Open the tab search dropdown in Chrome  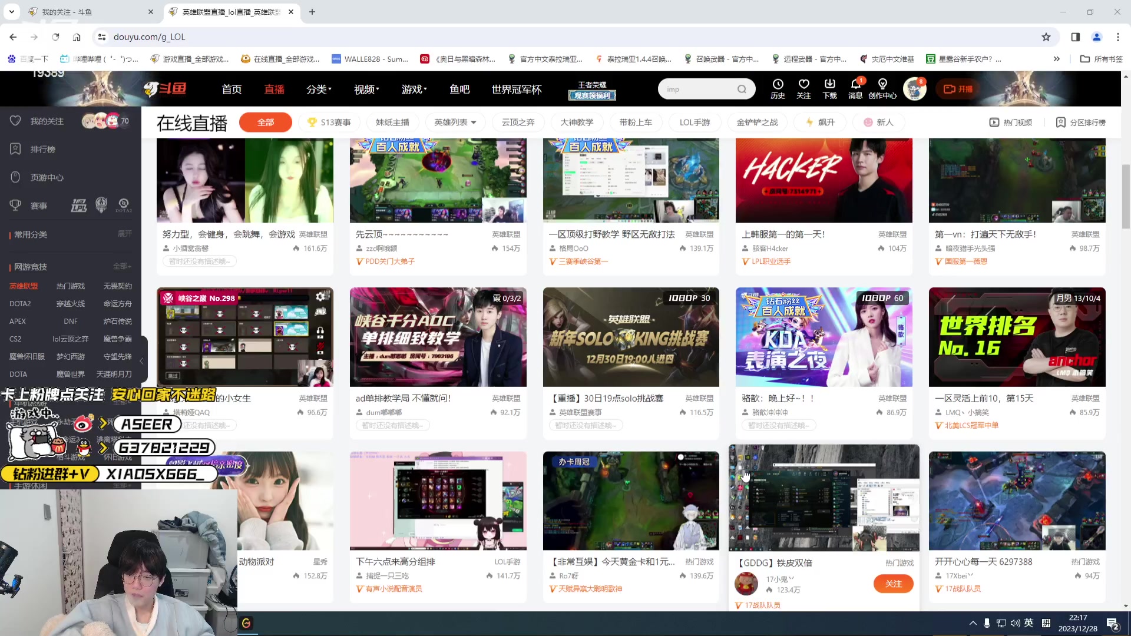coord(11,12)
